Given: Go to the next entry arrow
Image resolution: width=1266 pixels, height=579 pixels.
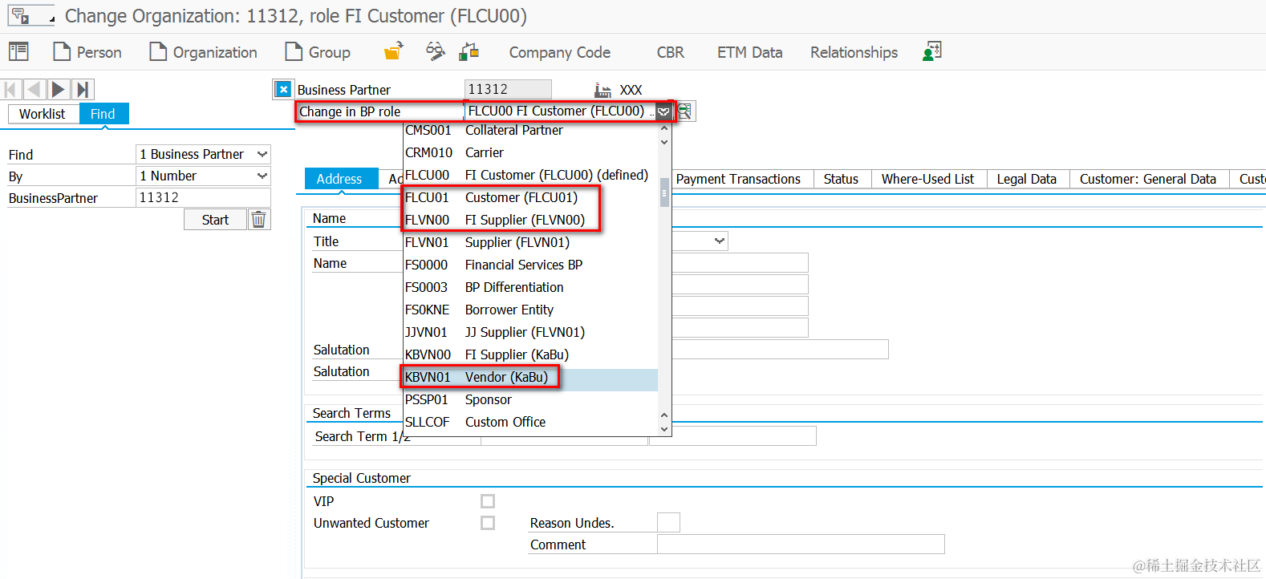Looking at the screenshot, I should [x=59, y=89].
